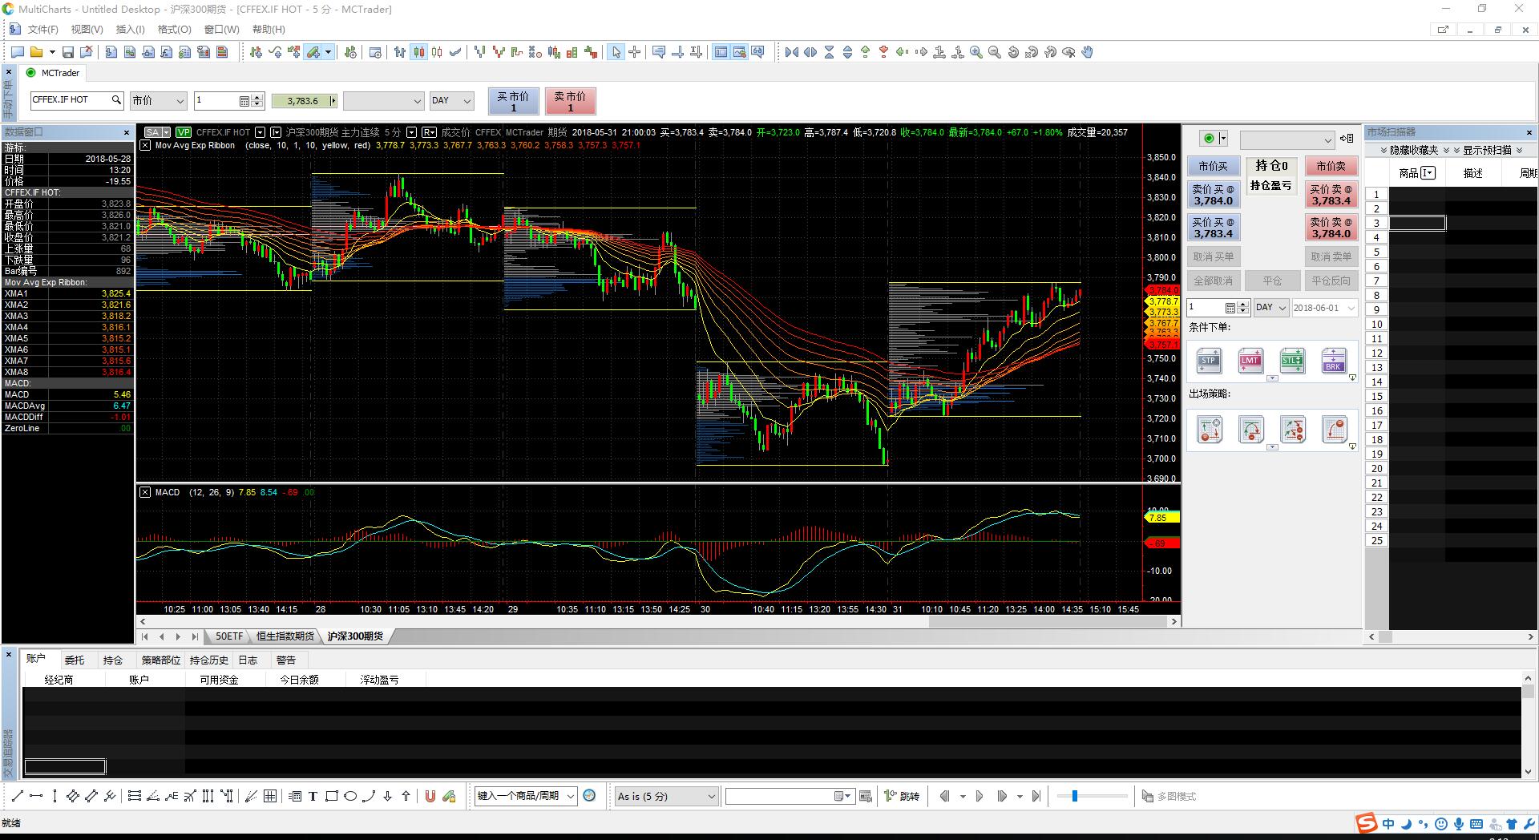Screen dimensions: 1539x840
Task: Click the green left arrow shift icon
Action: tap(903, 52)
